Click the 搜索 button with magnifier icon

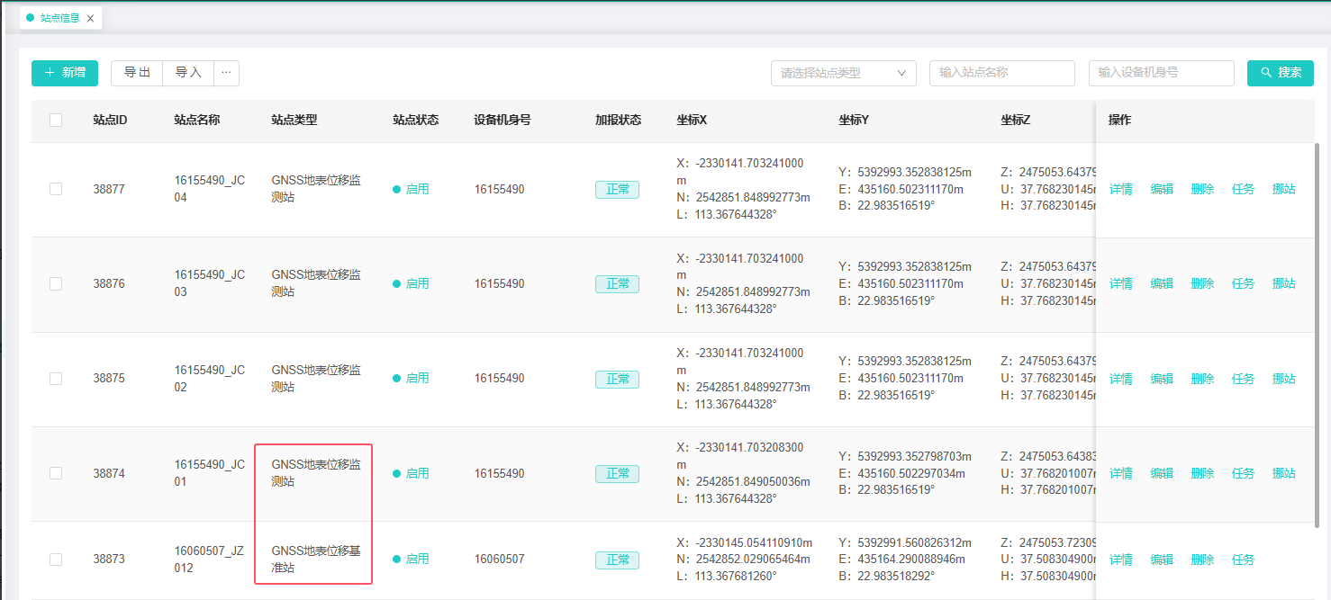(1280, 73)
